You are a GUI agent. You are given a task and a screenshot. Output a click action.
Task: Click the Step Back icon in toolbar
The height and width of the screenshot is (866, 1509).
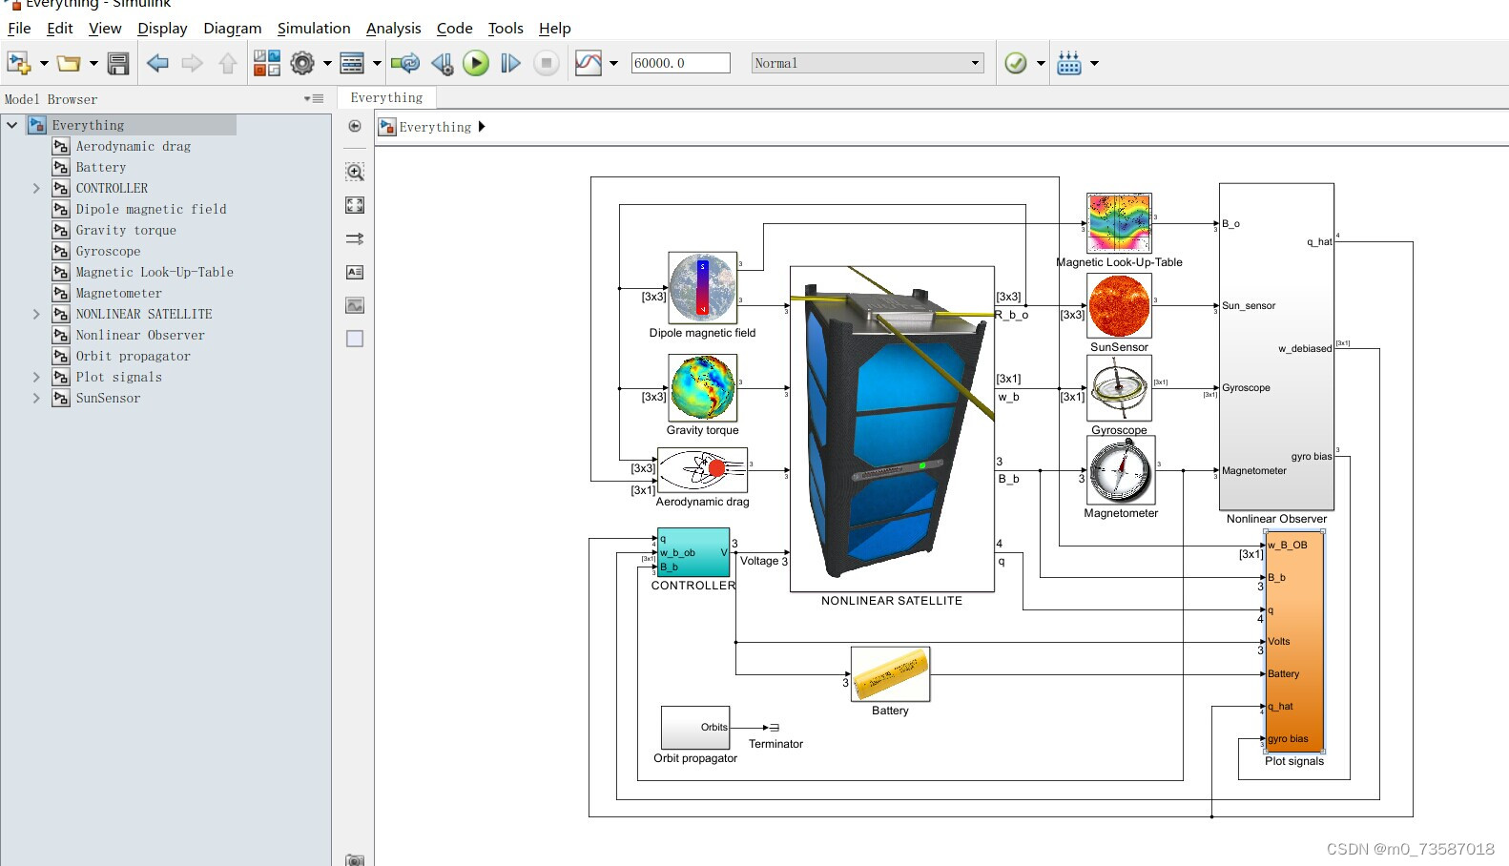(442, 63)
